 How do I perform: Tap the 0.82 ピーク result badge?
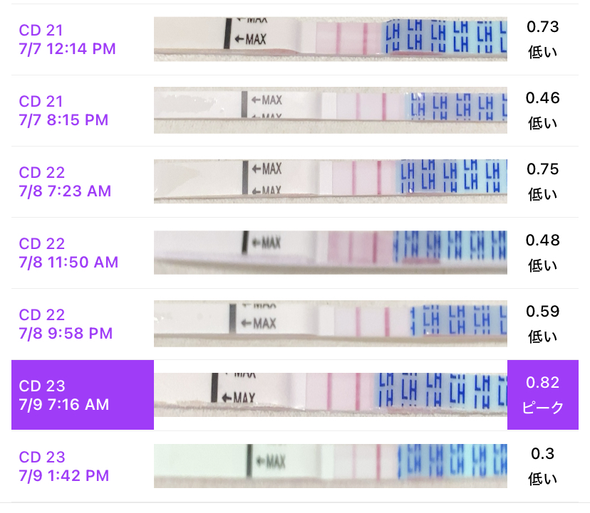(543, 395)
